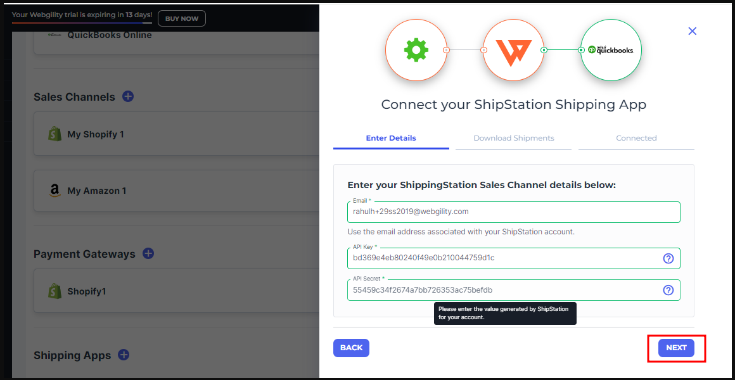Add a new Shipping App plus icon
This screenshot has width=735, height=380.
(x=124, y=355)
